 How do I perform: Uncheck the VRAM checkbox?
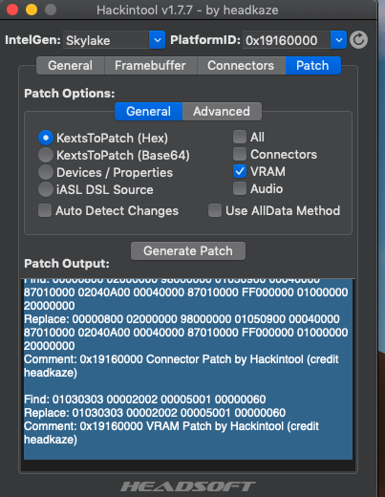(x=240, y=171)
